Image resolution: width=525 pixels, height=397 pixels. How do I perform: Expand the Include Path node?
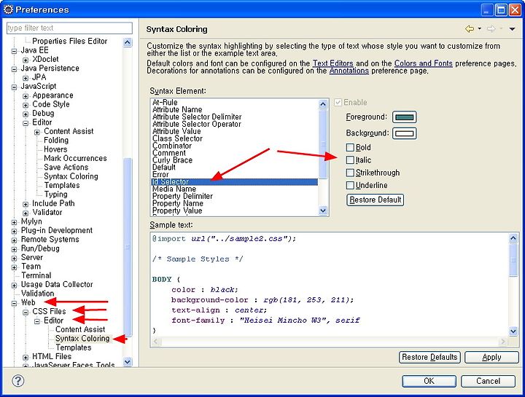click(x=26, y=205)
